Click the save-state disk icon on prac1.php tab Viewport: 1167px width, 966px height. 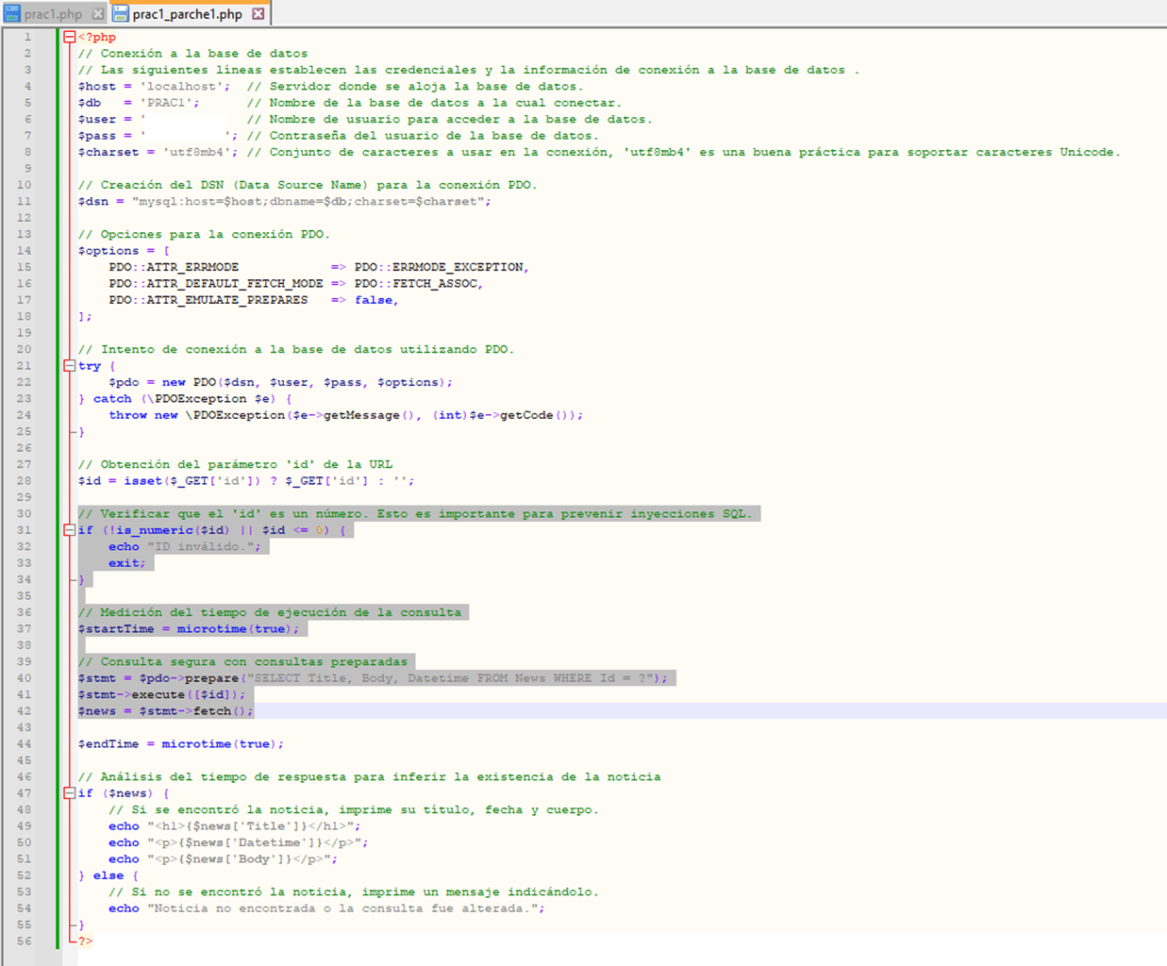click(x=12, y=14)
